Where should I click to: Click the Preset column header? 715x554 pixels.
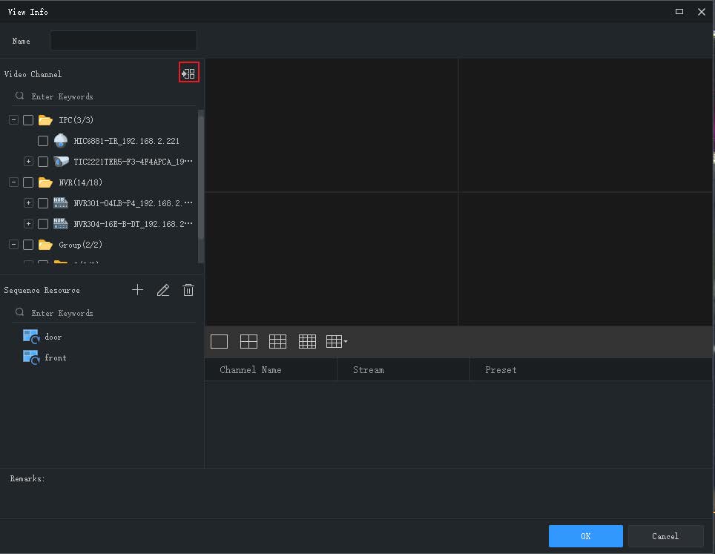tap(591, 370)
